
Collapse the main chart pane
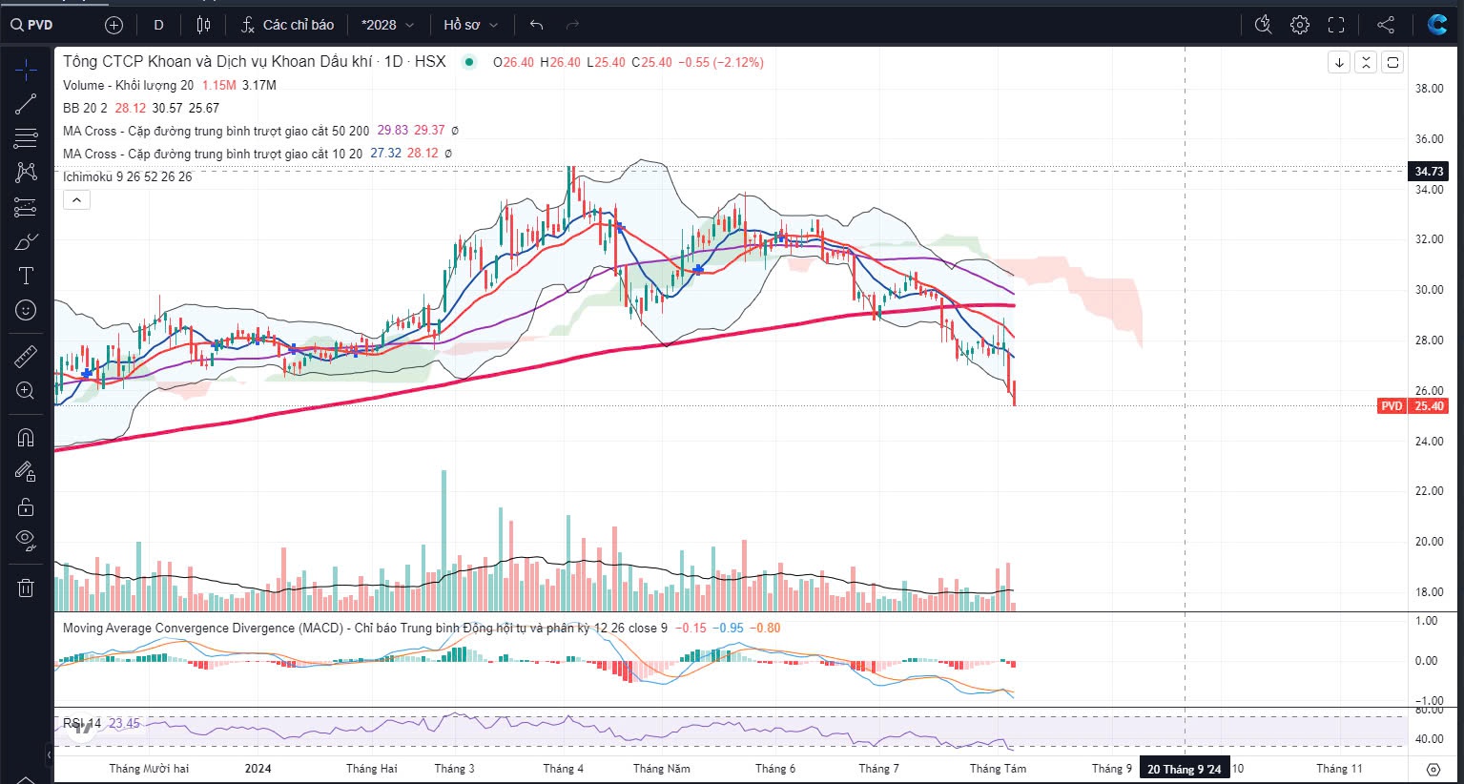coord(1366,63)
